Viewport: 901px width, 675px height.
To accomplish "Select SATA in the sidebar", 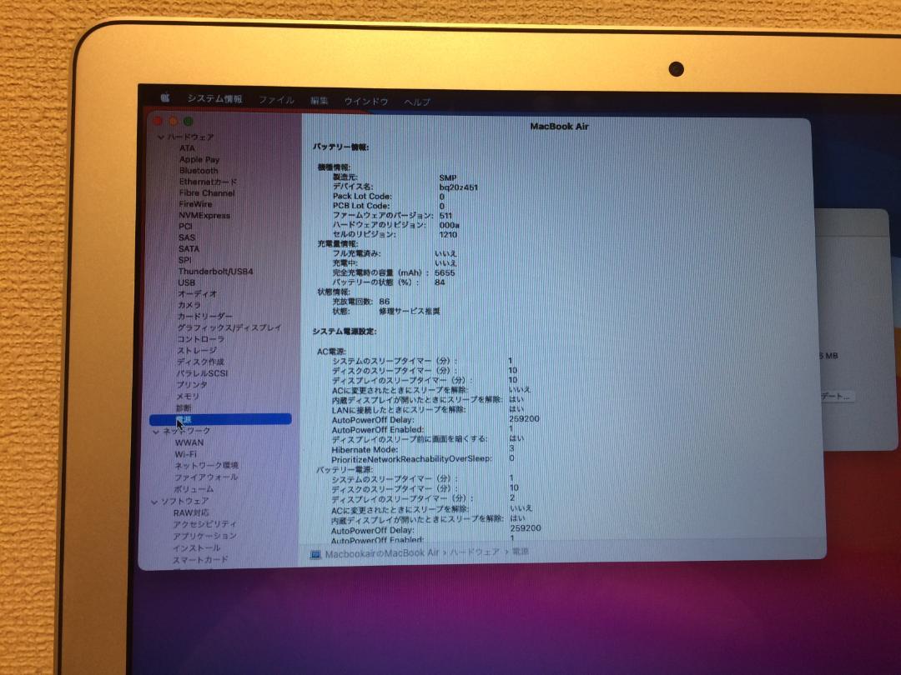I will pyautogui.click(x=189, y=248).
